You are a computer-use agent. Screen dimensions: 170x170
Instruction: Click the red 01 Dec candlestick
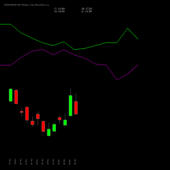[60, 119]
